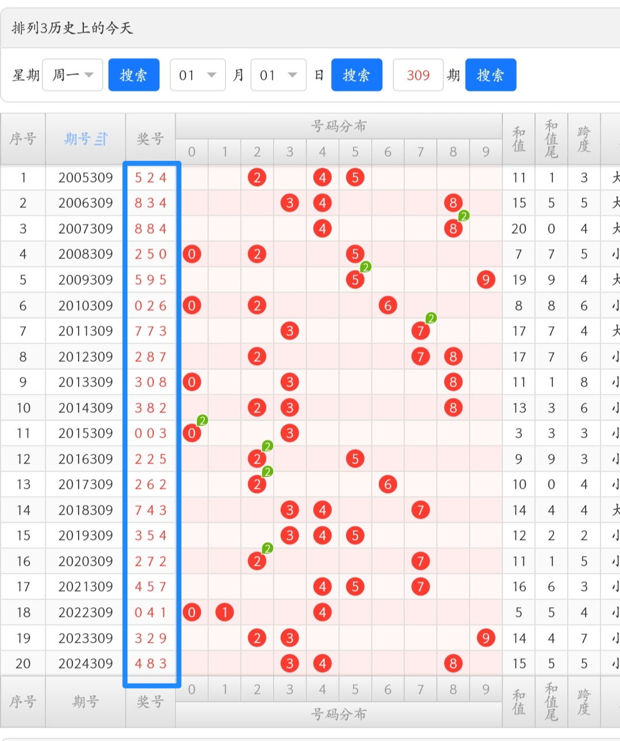Click issue number 2019309
620x741 pixels.
[x=86, y=535]
